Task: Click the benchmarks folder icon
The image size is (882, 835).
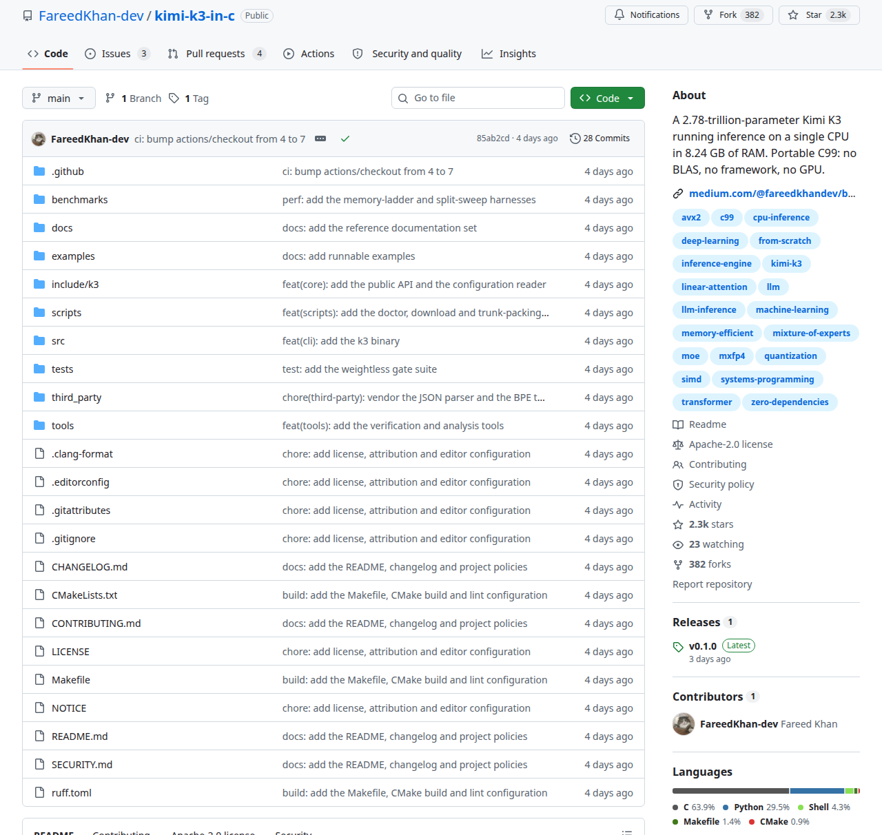Action: click(x=39, y=199)
